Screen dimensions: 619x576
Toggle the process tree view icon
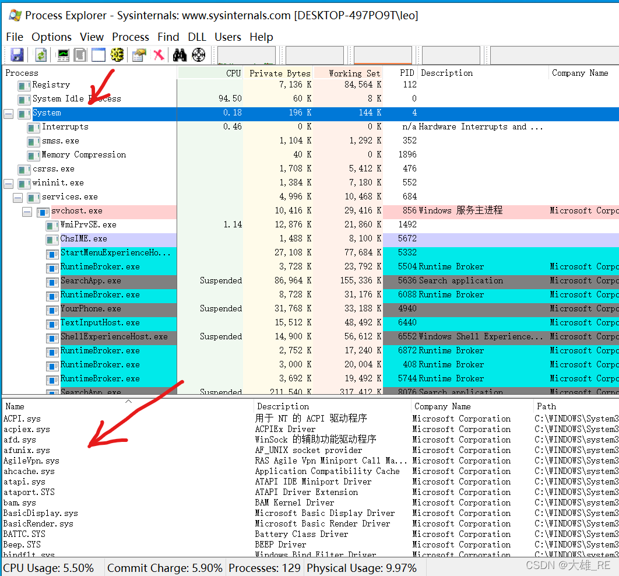[80, 54]
